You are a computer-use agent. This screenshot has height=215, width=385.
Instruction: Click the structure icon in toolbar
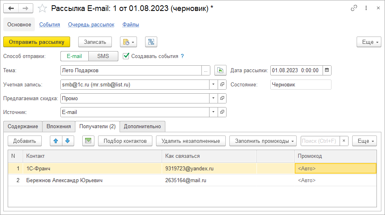point(151,42)
